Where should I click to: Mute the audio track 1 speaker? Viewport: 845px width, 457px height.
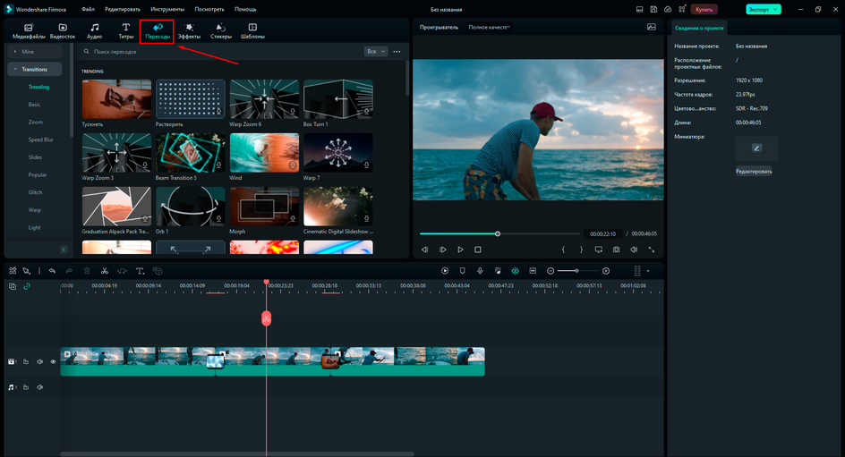tap(40, 387)
